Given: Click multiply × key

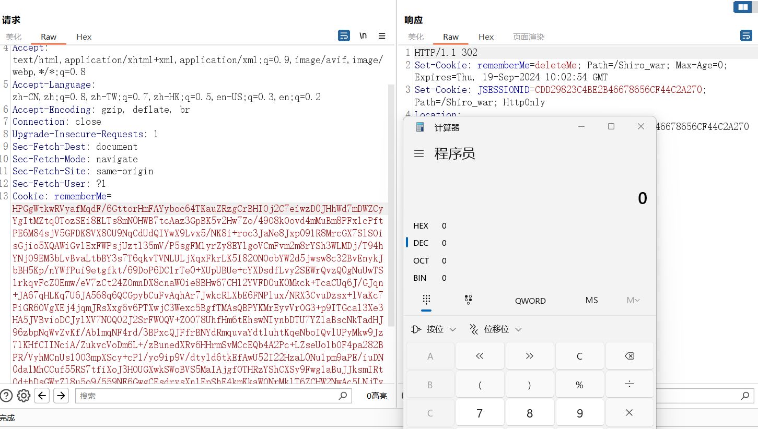Looking at the screenshot, I should tap(629, 413).
